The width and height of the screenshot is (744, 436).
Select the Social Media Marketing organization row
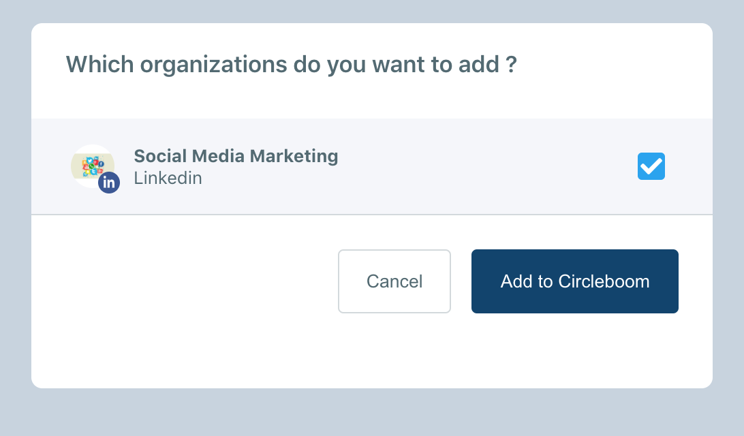(372, 166)
